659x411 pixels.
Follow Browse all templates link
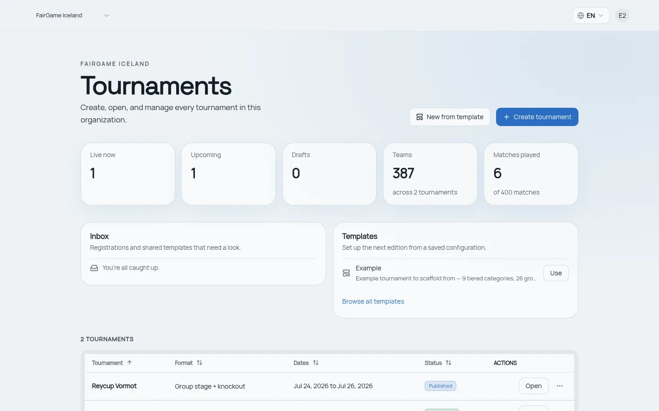coord(373,301)
